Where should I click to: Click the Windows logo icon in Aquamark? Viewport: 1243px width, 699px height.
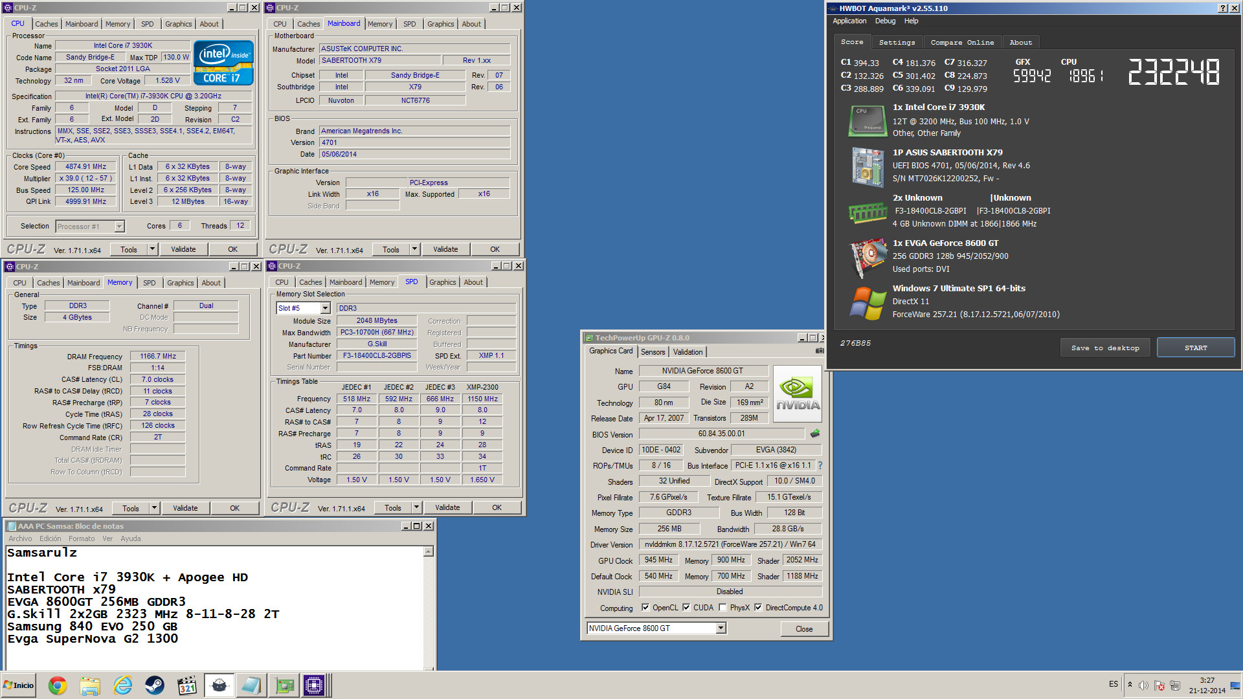[x=868, y=303]
